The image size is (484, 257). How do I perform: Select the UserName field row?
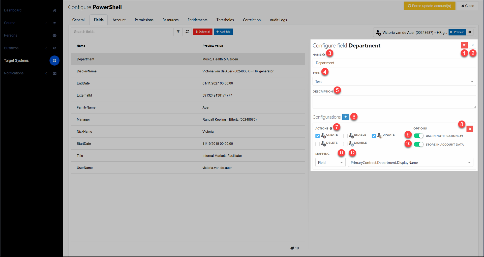tap(188, 168)
